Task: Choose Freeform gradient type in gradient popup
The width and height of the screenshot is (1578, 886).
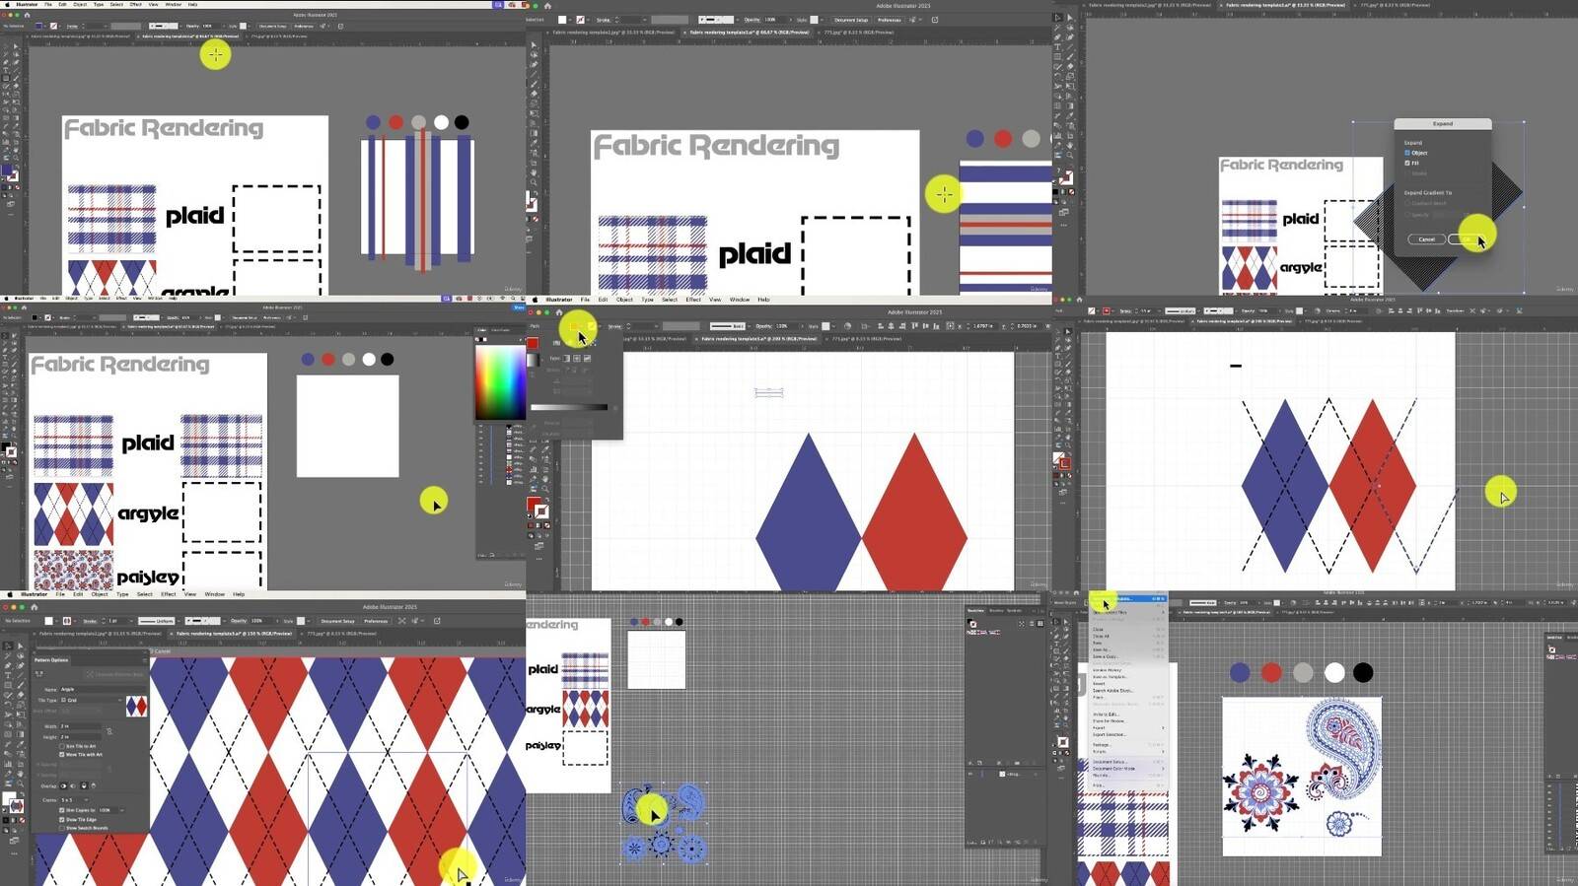Action: click(x=587, y=359)
